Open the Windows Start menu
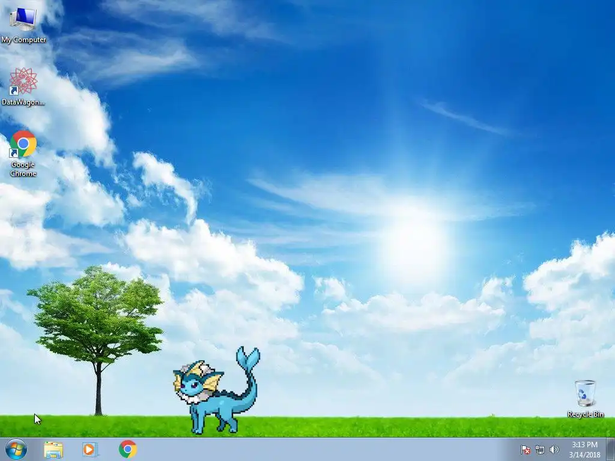This screenshot has height=461, width=615. coord(16,449)
